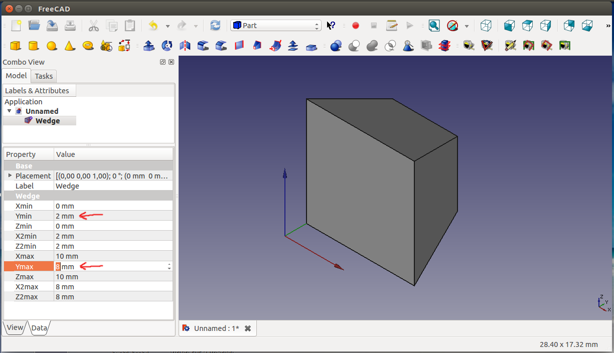
Task: Switch to the View properties tab
Action: pos(15,327)
